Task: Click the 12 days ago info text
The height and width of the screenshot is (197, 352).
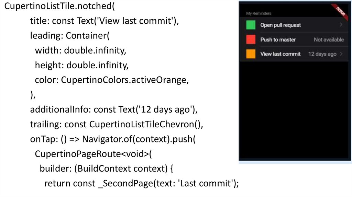Action: (x=322, y=54)
